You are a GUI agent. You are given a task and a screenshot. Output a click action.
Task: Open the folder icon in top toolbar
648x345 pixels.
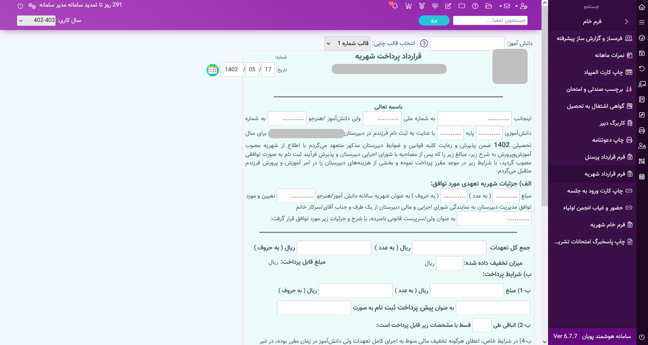click(x=489, y=6)
